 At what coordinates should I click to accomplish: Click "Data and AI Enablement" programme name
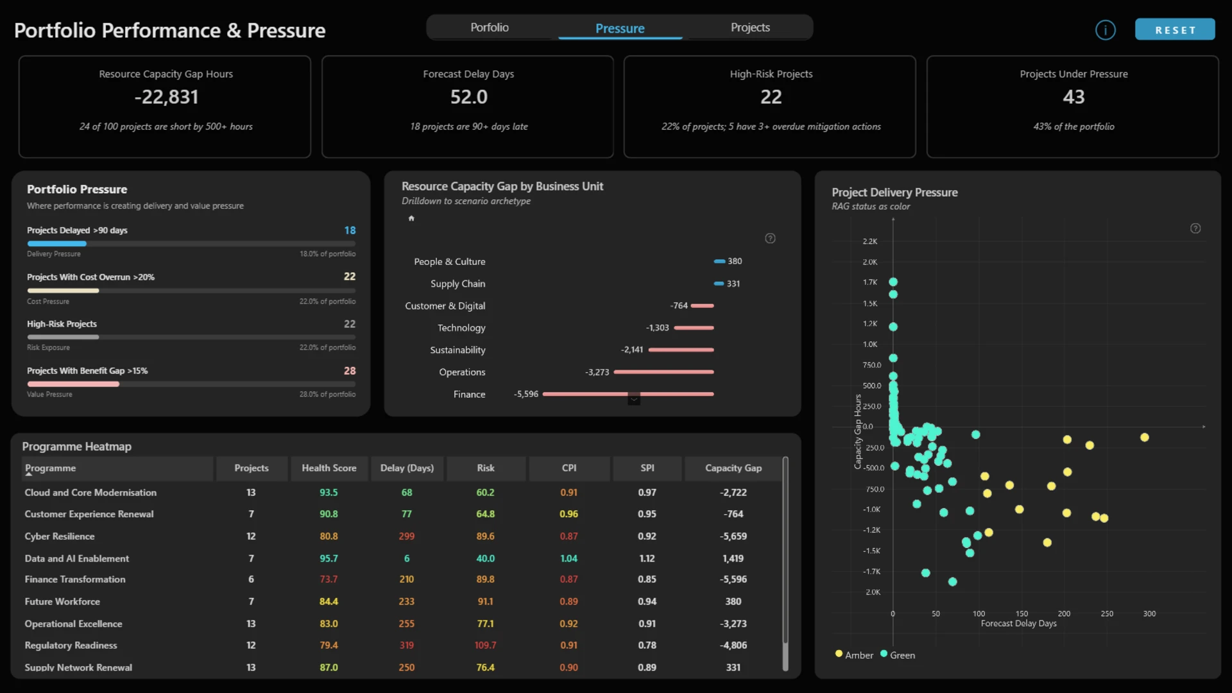pos(77,559)
